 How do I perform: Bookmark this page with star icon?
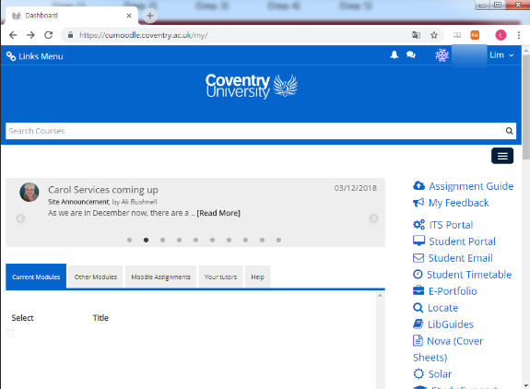[434, 35]
